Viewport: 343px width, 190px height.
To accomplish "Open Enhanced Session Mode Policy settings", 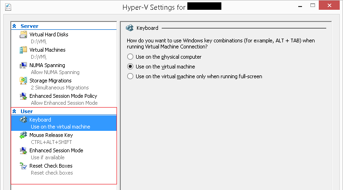I will coord(63,96).
